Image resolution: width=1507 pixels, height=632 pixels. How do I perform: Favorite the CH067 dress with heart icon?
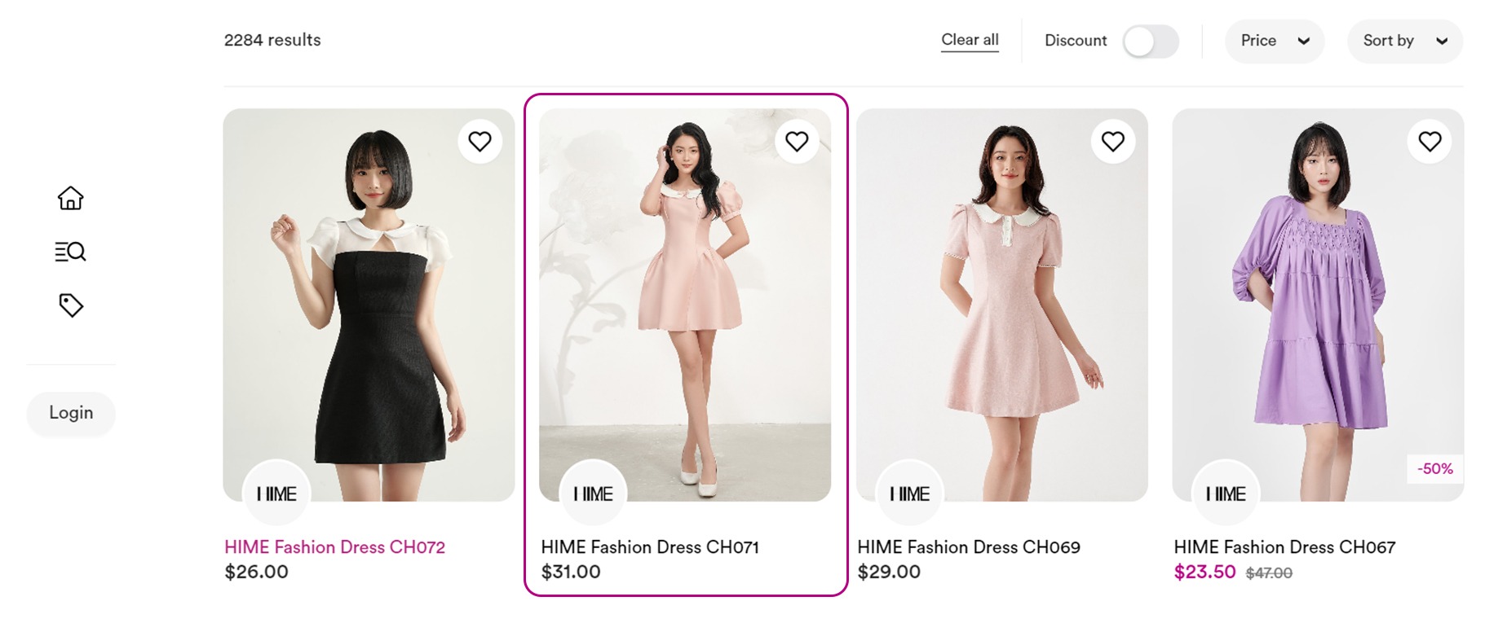(1430, 142)
